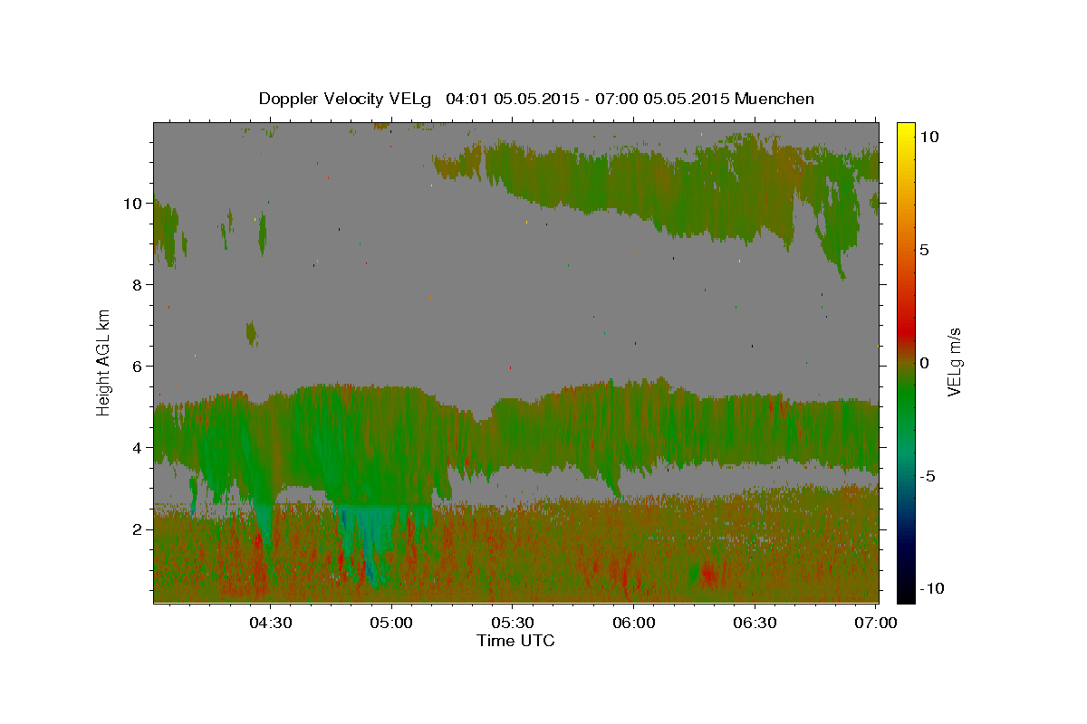This screenshot has height=724, width=1087.
Task: Click the '05:30' time axis label
Action: [x=514, y=624]
